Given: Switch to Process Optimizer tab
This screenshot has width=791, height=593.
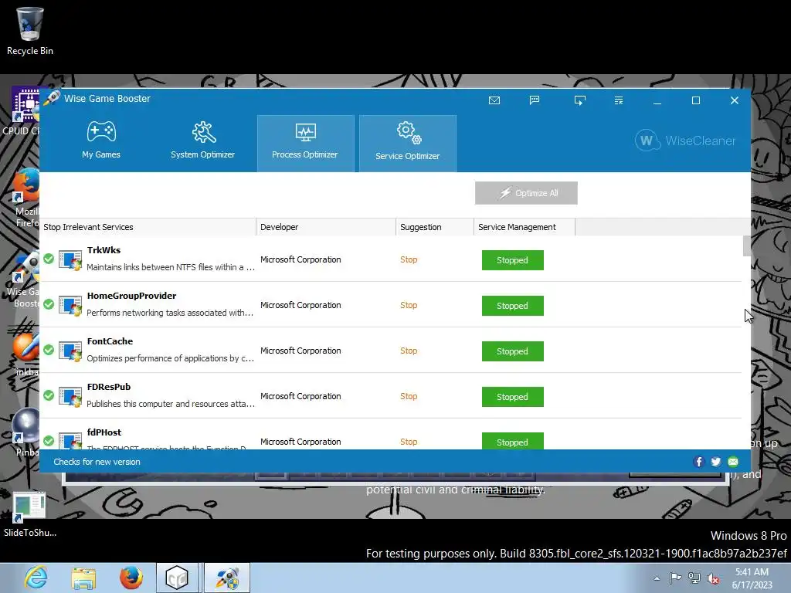Looking at the screenshot, I should (305, 143).
